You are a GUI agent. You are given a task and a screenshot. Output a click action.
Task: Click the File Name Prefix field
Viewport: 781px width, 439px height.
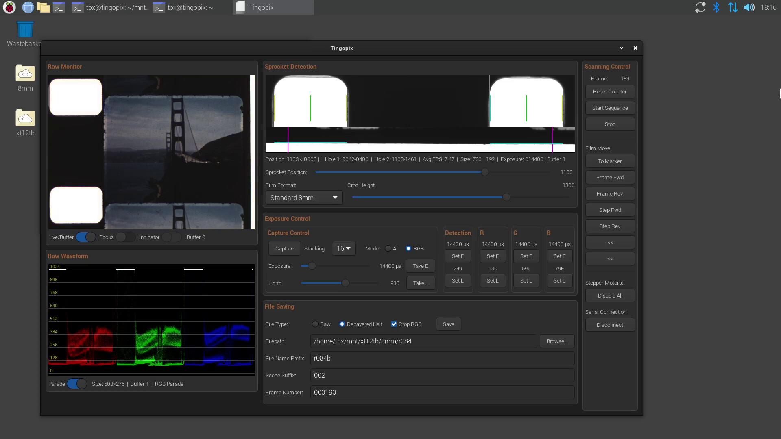click(x=442, y=358)
